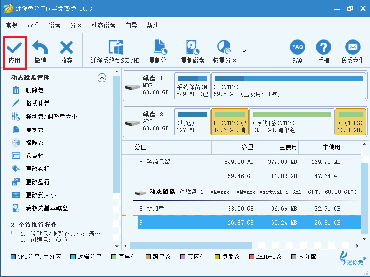Click the Simple Volume (简单卷) green legend swatch

pos(113,257)
